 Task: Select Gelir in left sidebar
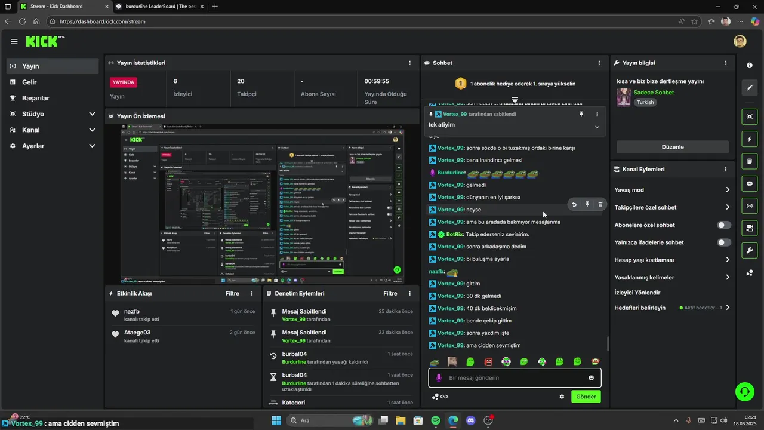tap(53, 82)
